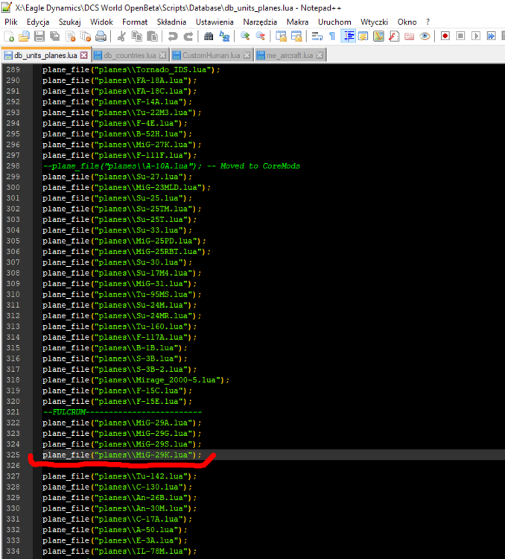
Task: Close the db_units_planes.lua tab
Action: pyautogui.click(x=83, y=55)
